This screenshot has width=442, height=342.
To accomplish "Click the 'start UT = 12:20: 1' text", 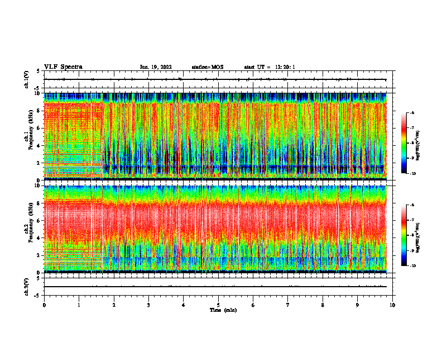I will pyautogui.click(x=270, y=67).
